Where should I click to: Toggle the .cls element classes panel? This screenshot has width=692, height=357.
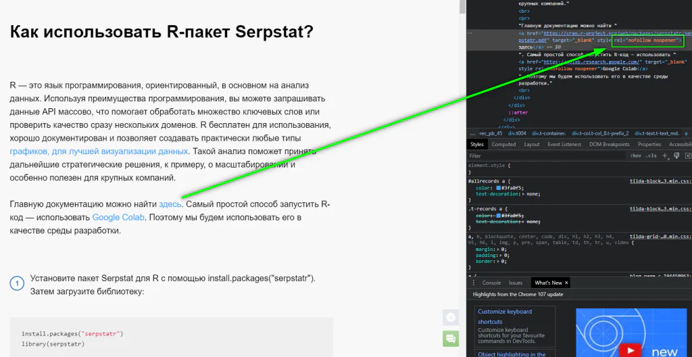pyautogui.click(x=651, y=156)
